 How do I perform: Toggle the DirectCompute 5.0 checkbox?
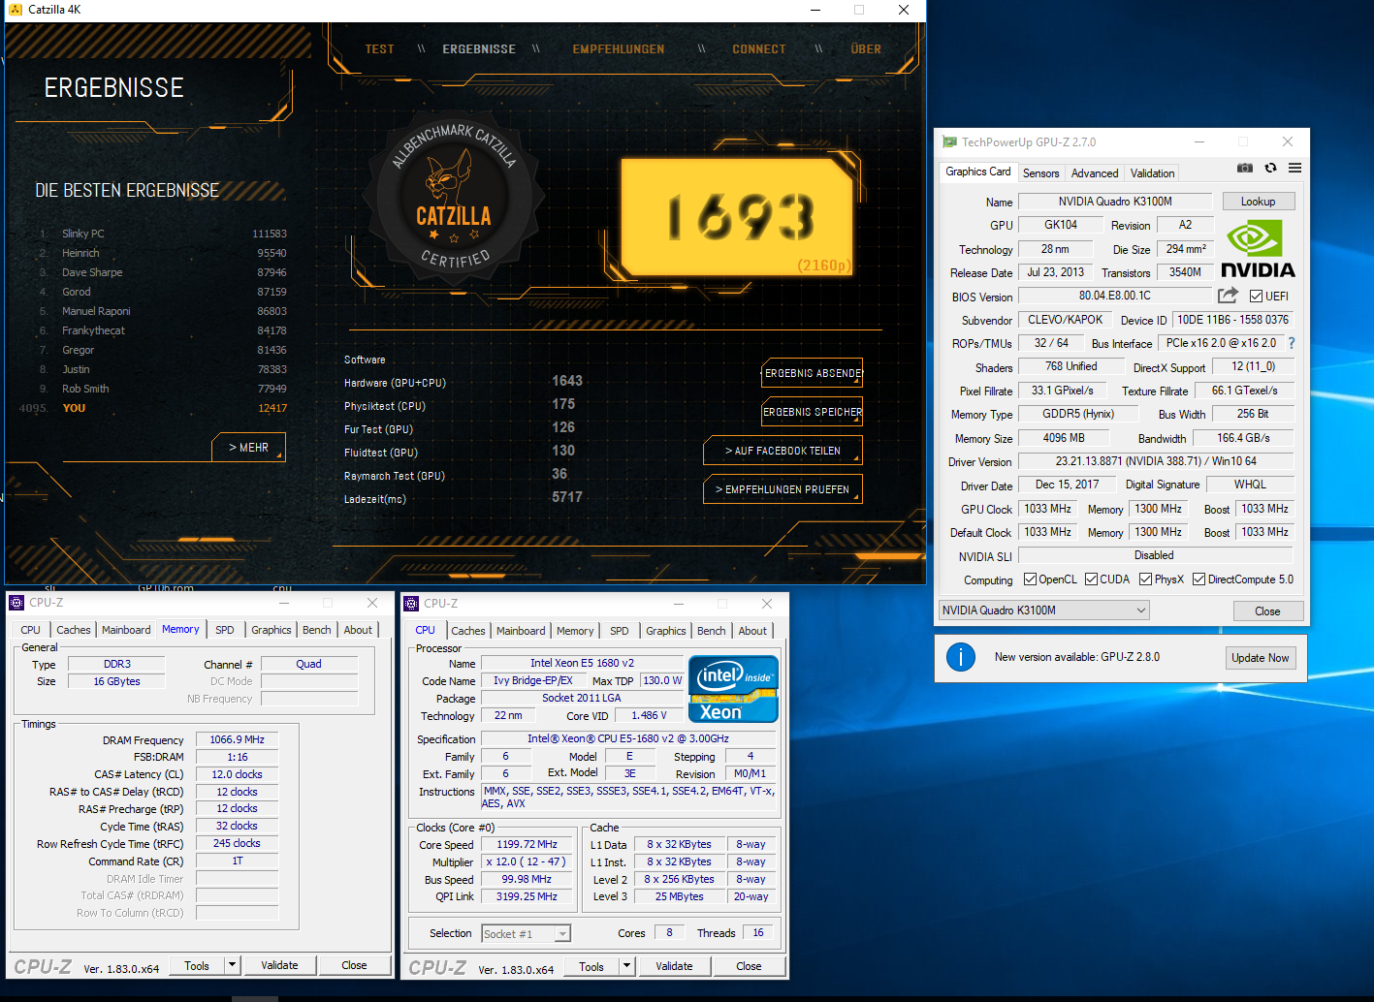point(1198,579)
